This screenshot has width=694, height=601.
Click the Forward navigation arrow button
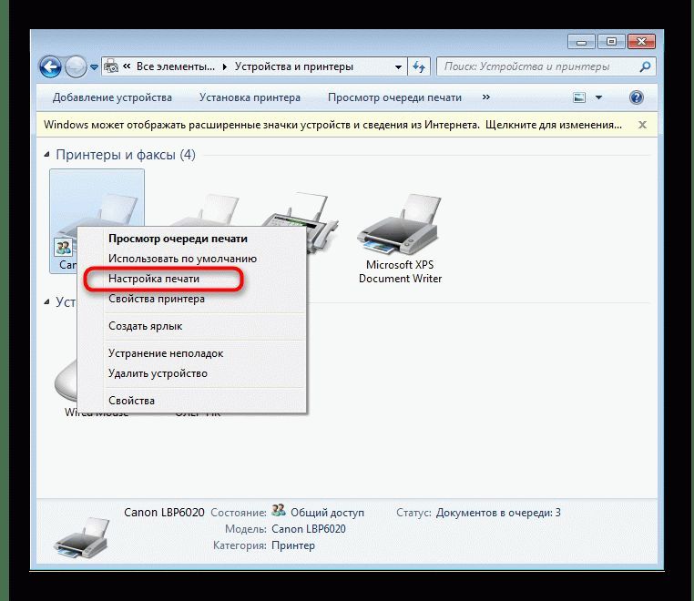point(76,66)
